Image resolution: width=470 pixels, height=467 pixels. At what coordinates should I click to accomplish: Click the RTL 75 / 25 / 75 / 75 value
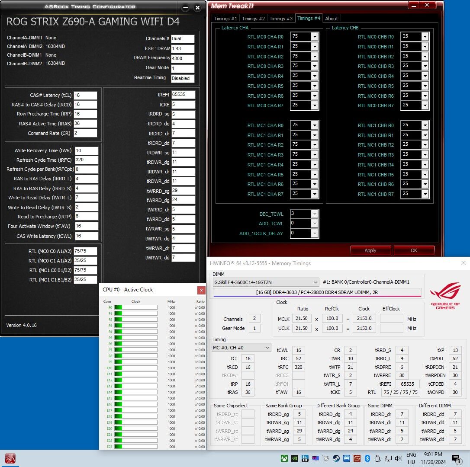click(400, 392)
